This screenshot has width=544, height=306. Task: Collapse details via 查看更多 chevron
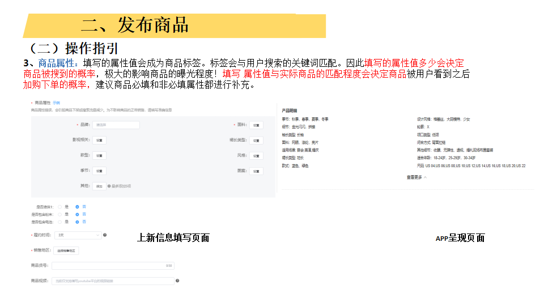pos(426,177)
